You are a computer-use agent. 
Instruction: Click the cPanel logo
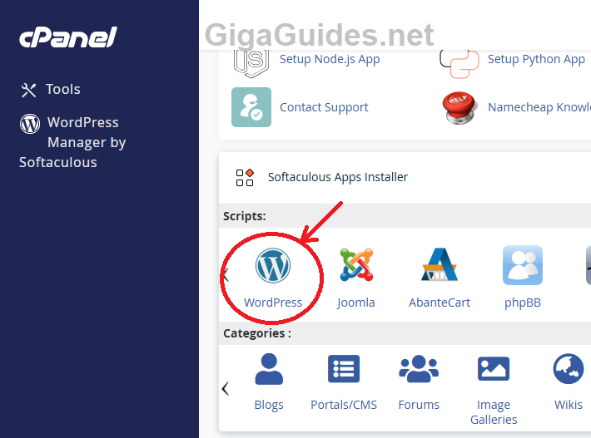68,37
